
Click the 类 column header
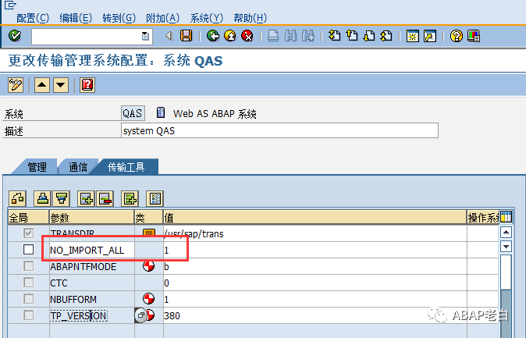[x=148, y=218]
